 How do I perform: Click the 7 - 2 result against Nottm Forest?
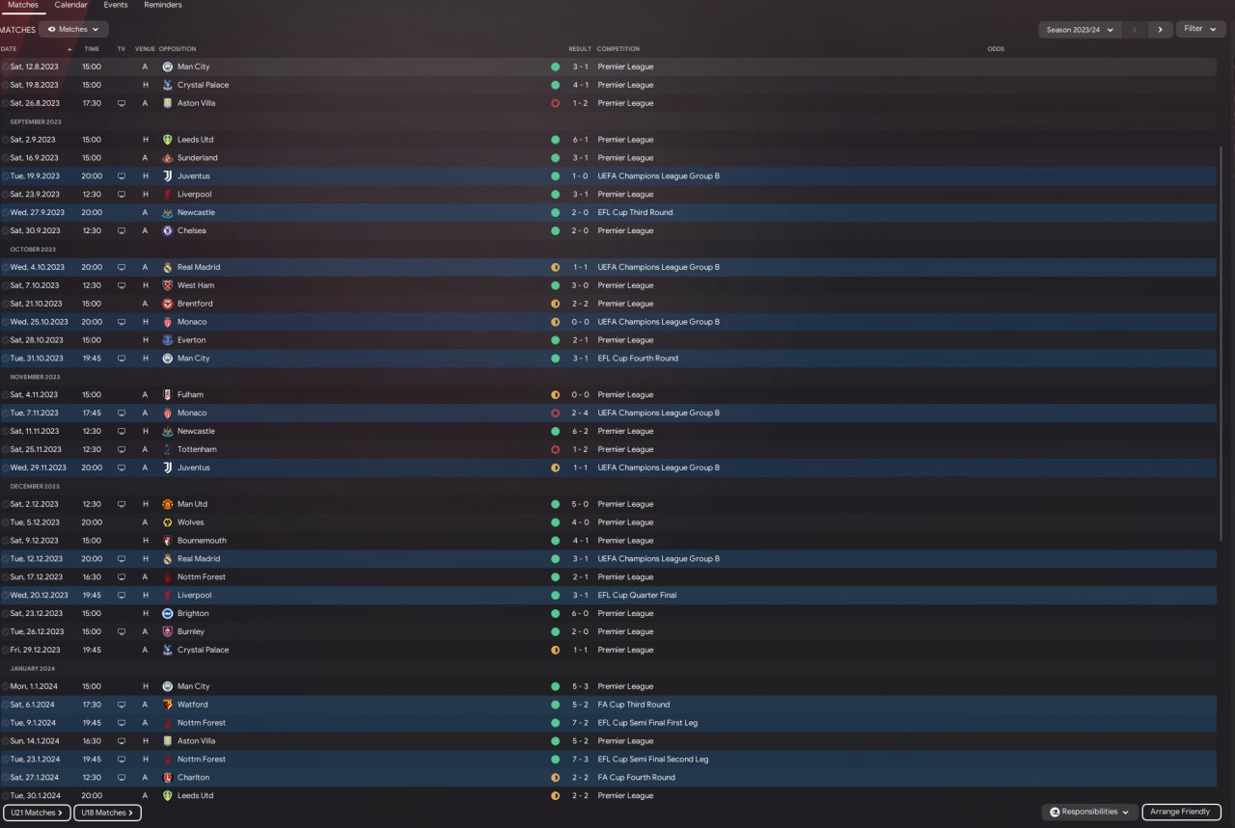[x=580, y=723]
